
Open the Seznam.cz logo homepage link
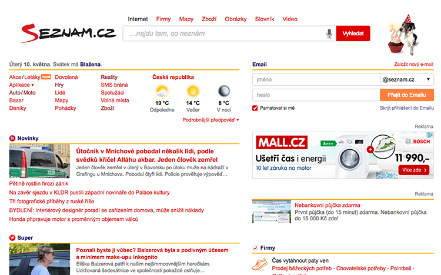click(68, 33)
